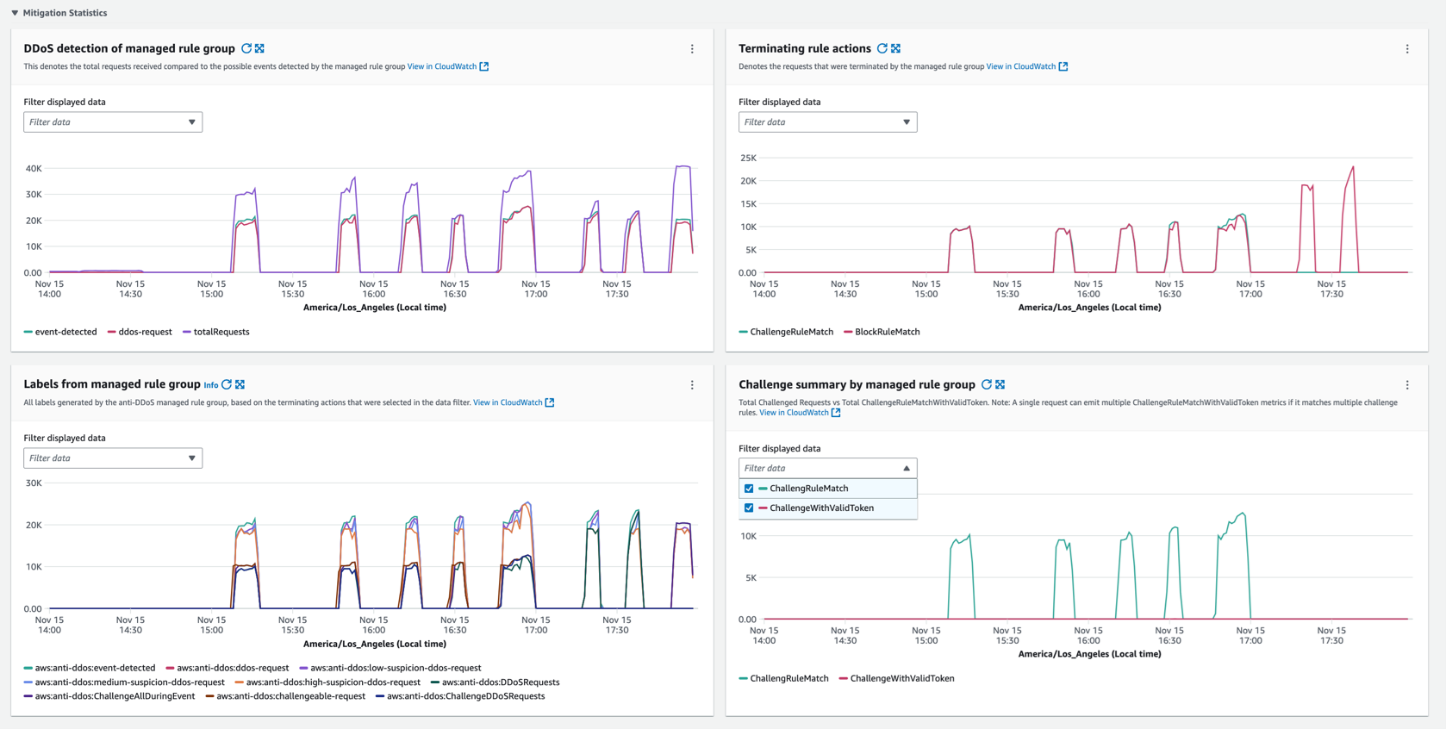Open Filter data dropdown in DDoS detection panel
This screenshot has width=1446, height=729.
tap(113, 122)
